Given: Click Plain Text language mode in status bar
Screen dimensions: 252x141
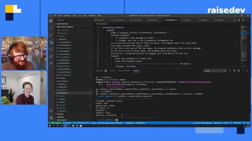Looking at the screenshot, I should [237, 123].
